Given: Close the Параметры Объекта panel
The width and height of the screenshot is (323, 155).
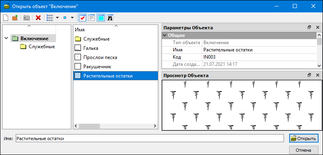Looking at the screenshot, I should coord(317,27).
